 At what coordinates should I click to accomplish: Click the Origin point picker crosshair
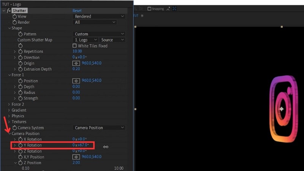[76, 63]
